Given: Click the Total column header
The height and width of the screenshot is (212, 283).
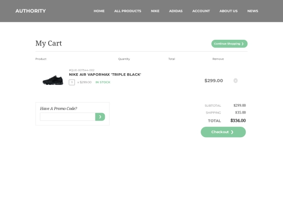Looking at the screenshot, I should pos(172,59).
